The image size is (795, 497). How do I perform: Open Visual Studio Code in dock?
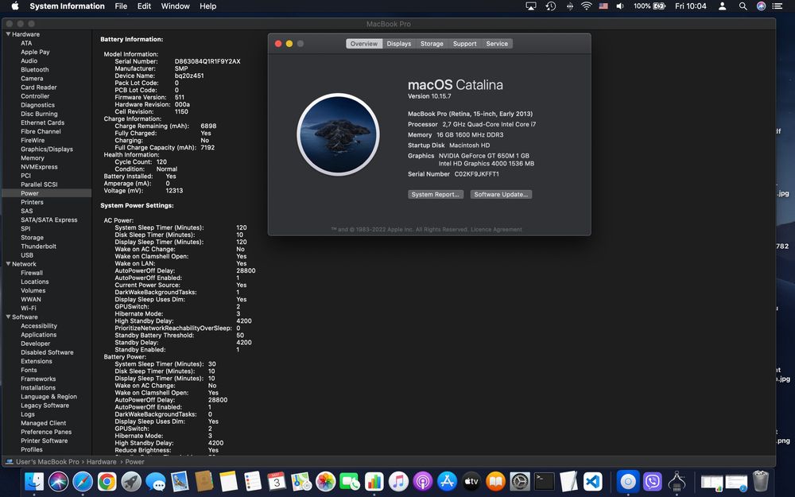point(593,481)
